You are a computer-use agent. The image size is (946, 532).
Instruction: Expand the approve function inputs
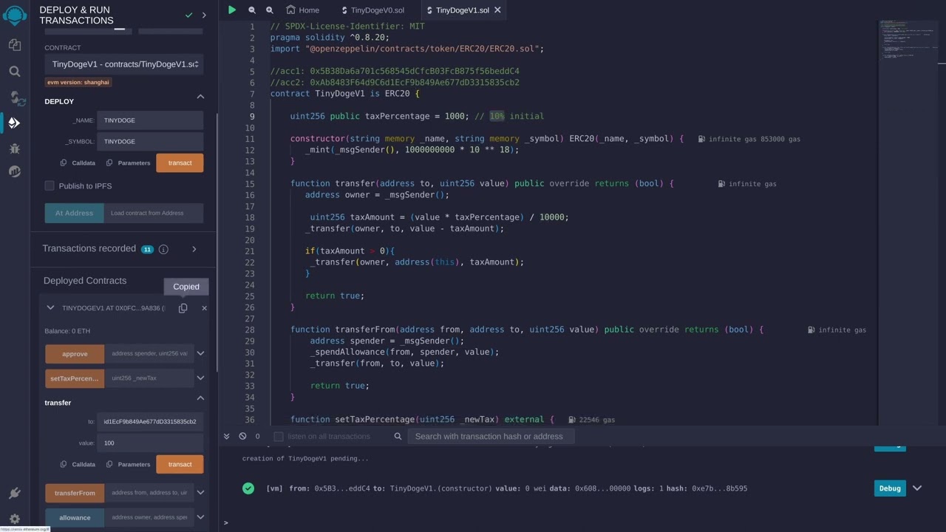pos(200,353)
